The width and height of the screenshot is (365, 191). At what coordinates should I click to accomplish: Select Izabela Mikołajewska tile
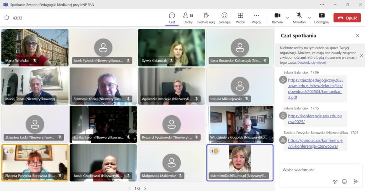(240, 86)
